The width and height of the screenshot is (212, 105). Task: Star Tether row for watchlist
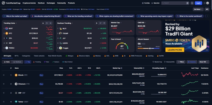[4, 102]
